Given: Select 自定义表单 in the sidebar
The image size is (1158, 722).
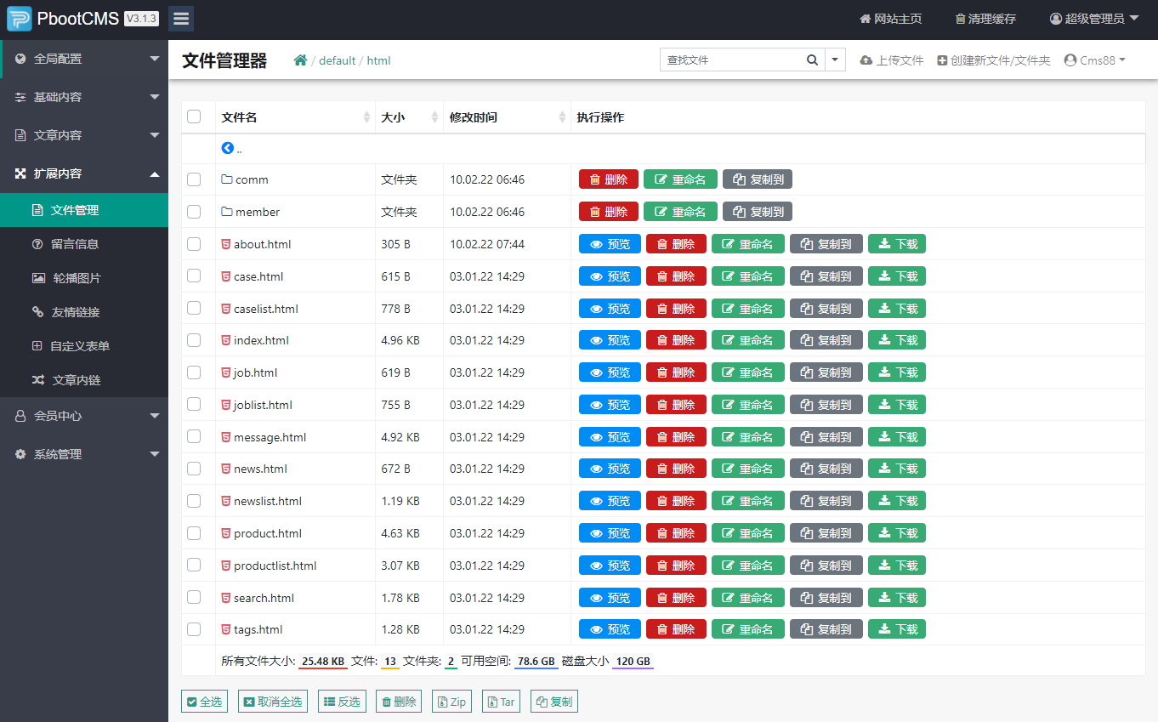Looking at the screenshot, I should pyautogui.click(x=84, y=345).
